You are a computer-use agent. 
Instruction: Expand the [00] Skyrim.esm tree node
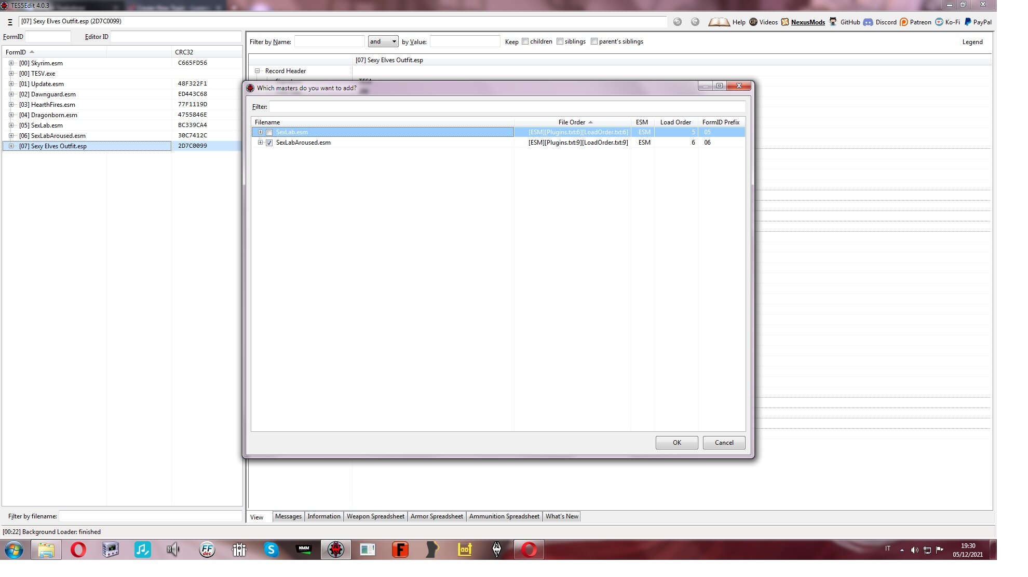[x=11, y=63]
